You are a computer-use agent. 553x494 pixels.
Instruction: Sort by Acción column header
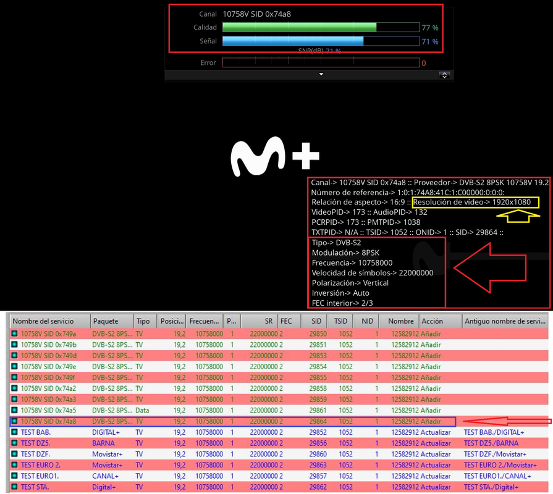coord(441,321)
